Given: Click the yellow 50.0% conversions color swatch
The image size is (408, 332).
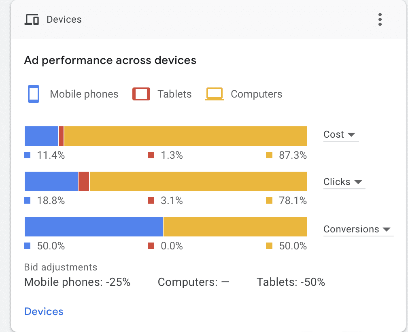Looking at the screenshot, I should (x=269, y=246).
